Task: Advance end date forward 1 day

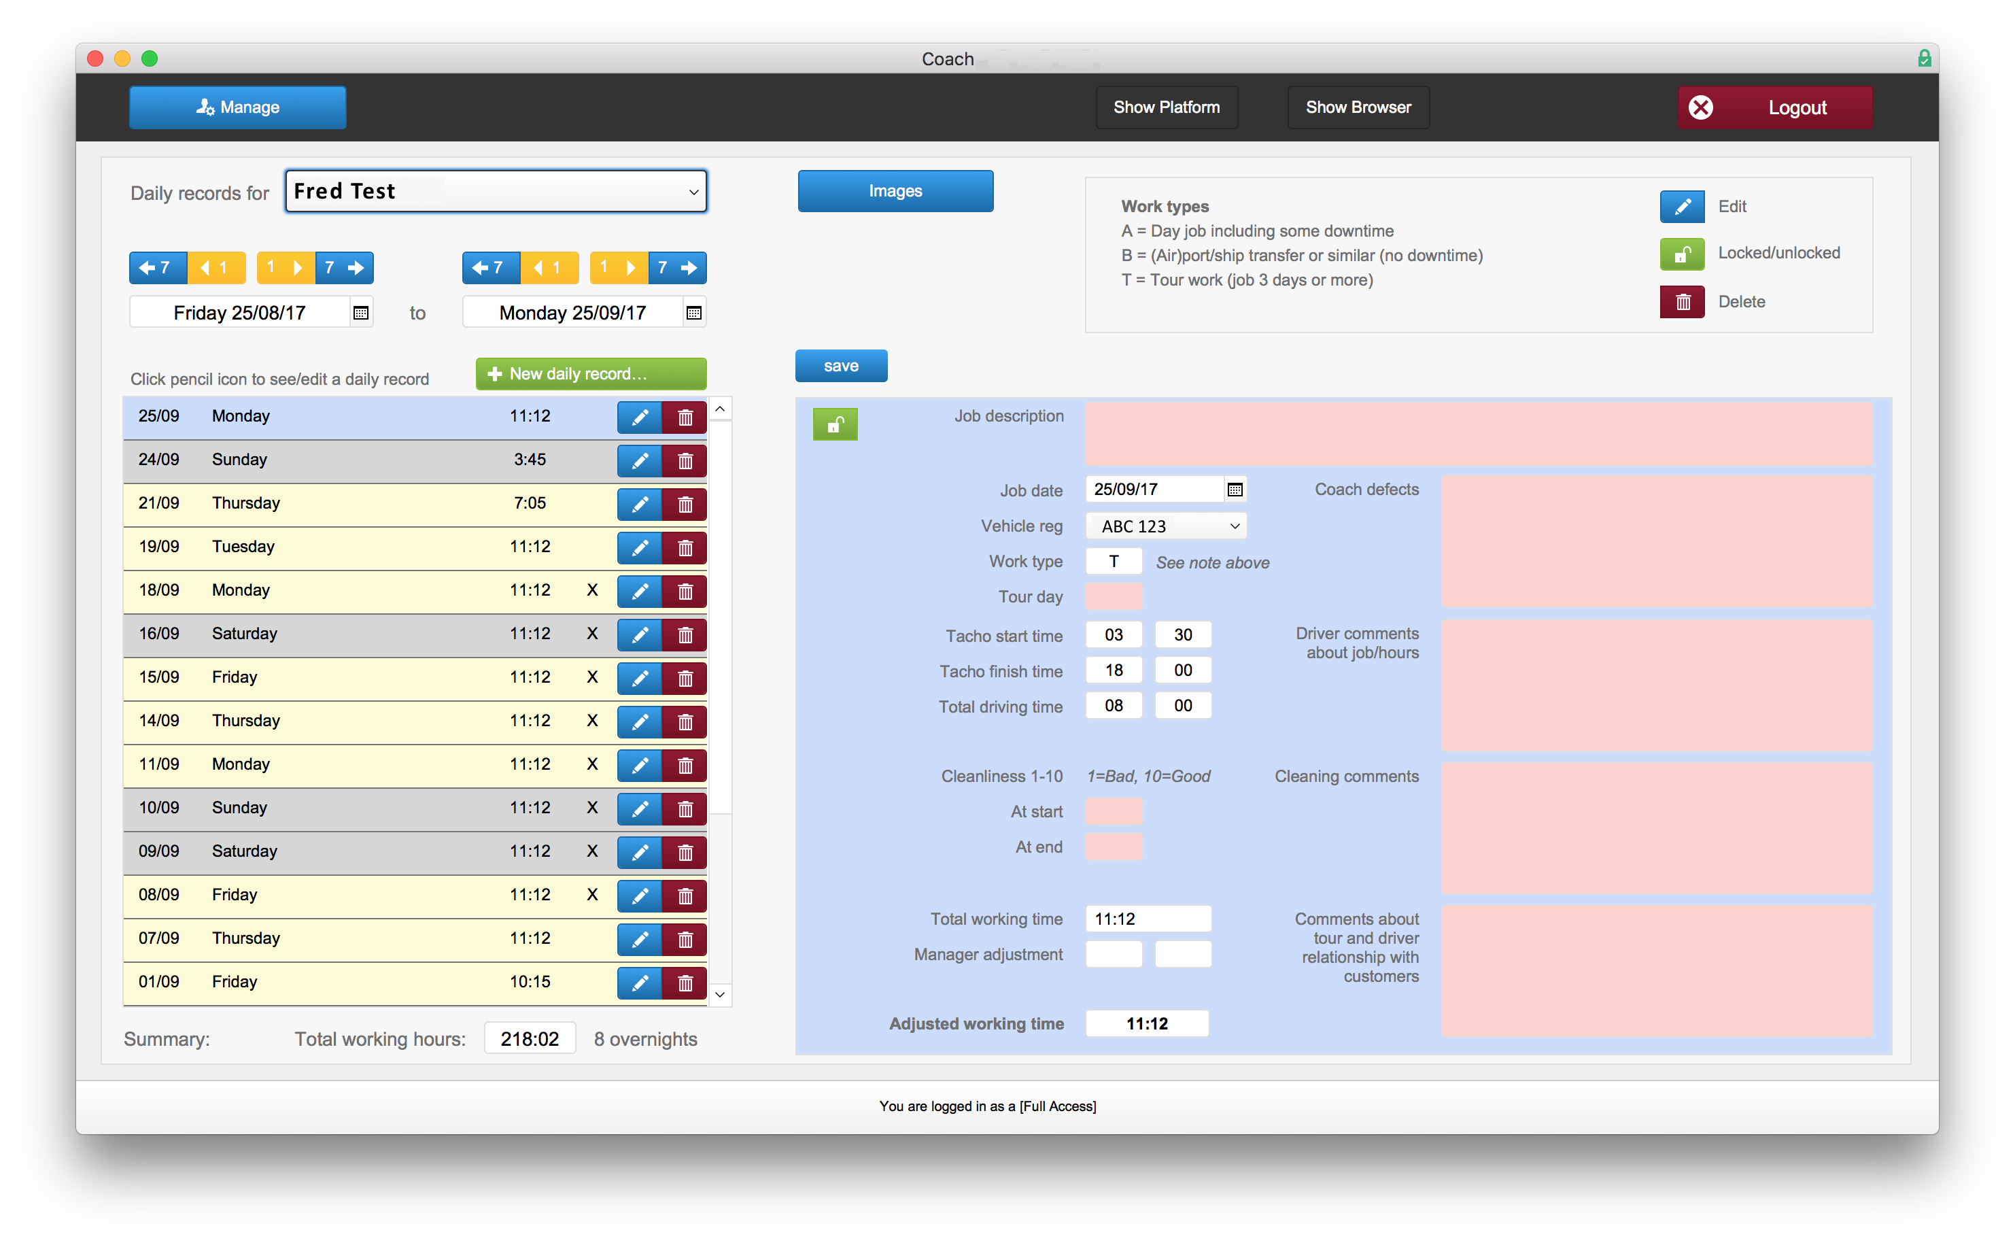Action: 618,268
